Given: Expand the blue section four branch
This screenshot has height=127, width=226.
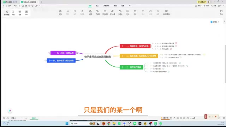Looking at the screenshot, I should coord(46,60).
